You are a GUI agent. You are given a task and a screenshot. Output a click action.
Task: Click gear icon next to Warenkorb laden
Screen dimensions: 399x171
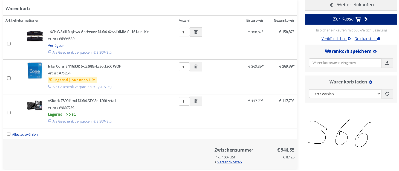[x=371, y=82]
